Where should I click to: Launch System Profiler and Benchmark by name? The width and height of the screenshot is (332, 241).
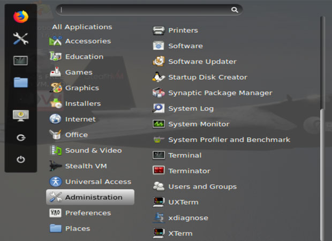[229, 140]
